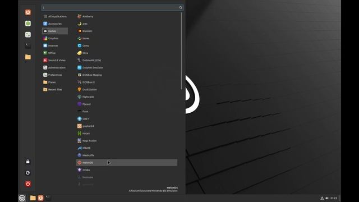Open the Fightcade entry
Image resolution: width=359 pixels, height=202 pixels.
coord(127,97)
